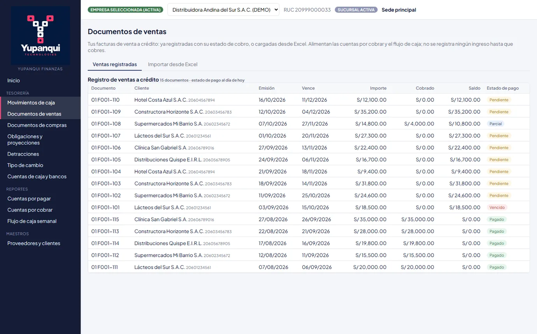Click Distribuciones Quispe on row F001-105
The width and height of the screenshot is (537, 334).
[168, 160]
